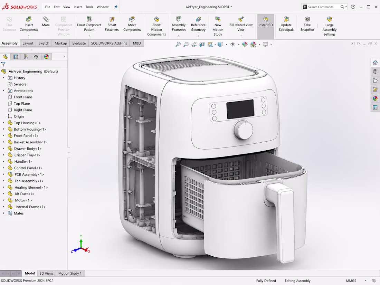This screenshot has height=285, width=380.
Task: Click Show Hidden Components
Action: 156,26
